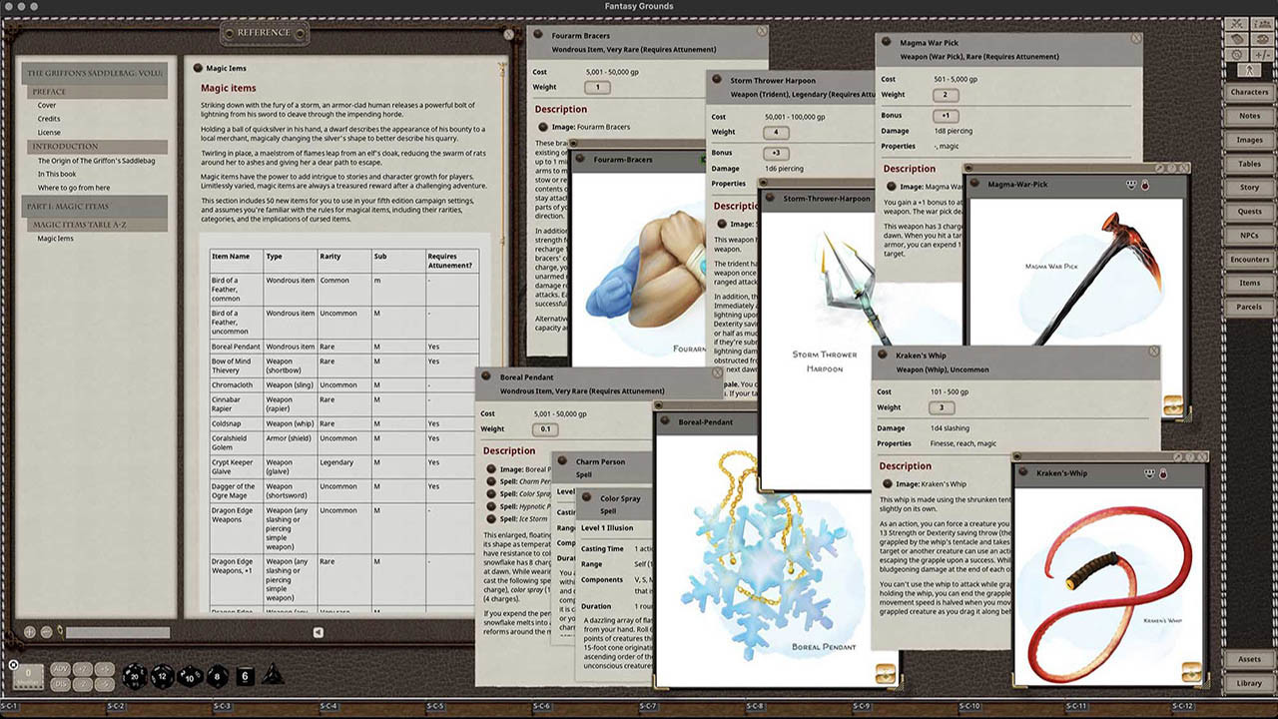Screen dimensions: 1278x719
Task: Pin the Kraken's Whip window with the red pin
Action: 1162,473
